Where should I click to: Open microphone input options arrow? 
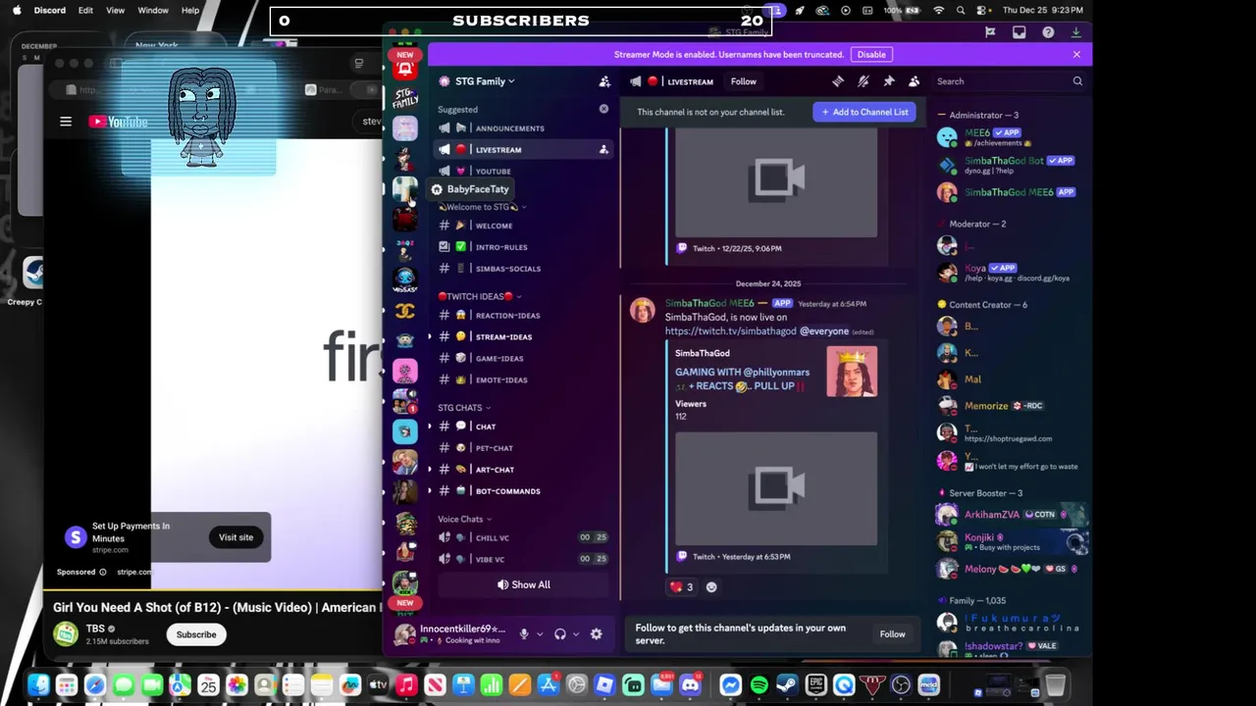tap(539, 634)
